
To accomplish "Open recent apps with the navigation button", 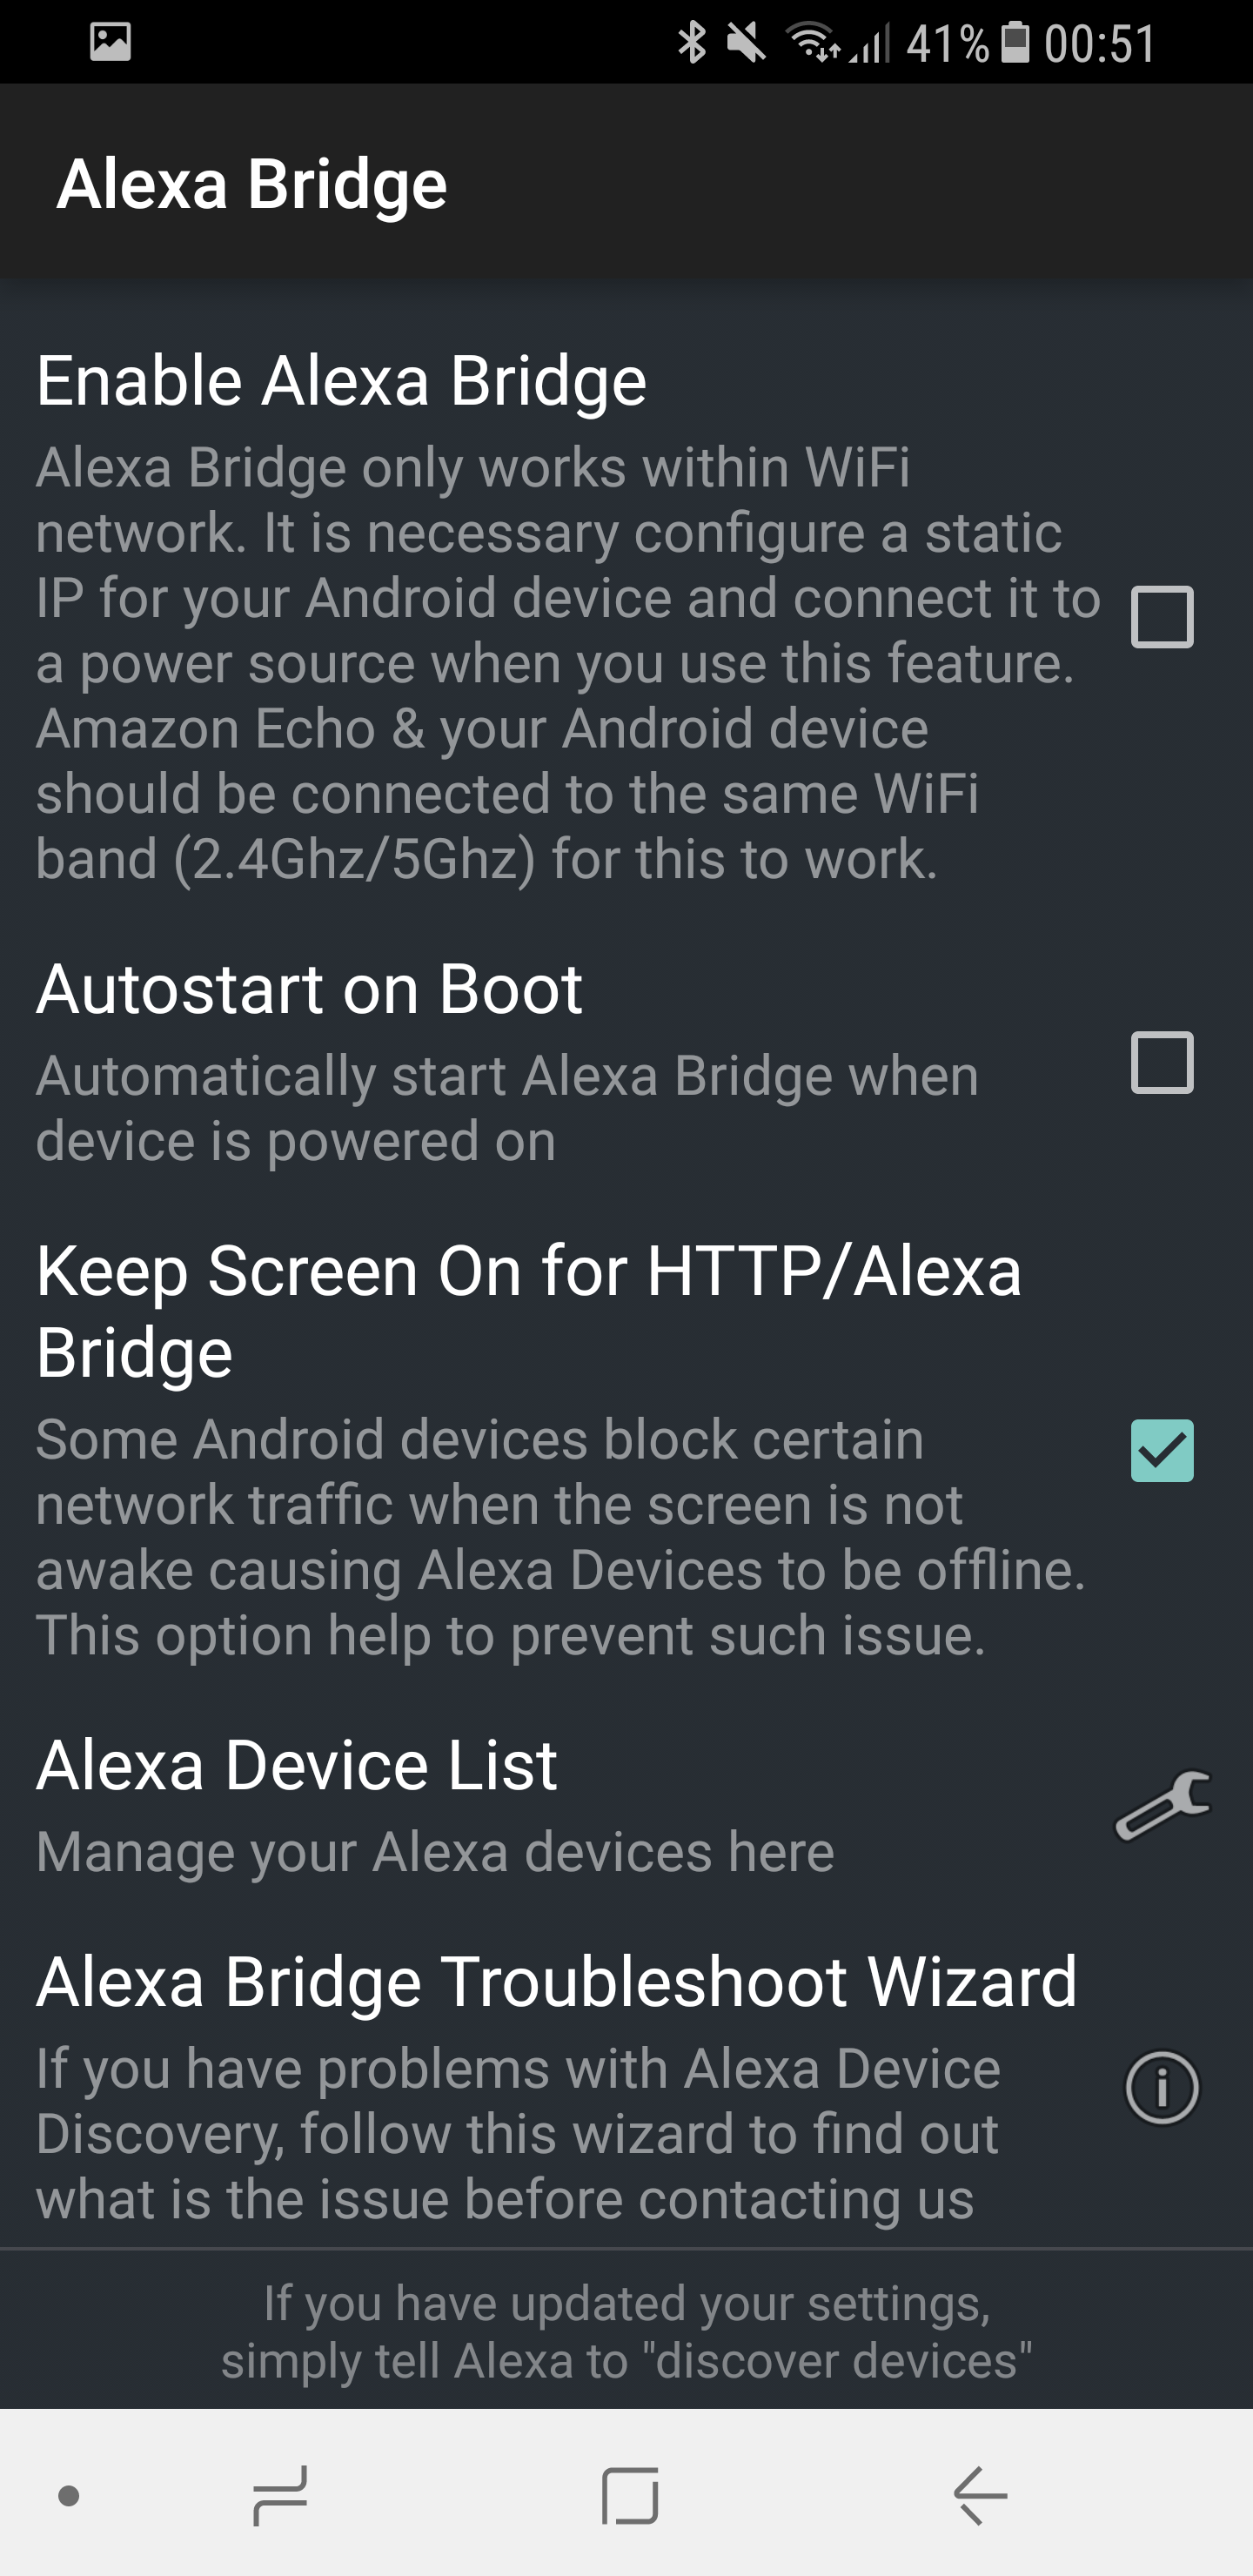I will click(x=281, y=2495).
